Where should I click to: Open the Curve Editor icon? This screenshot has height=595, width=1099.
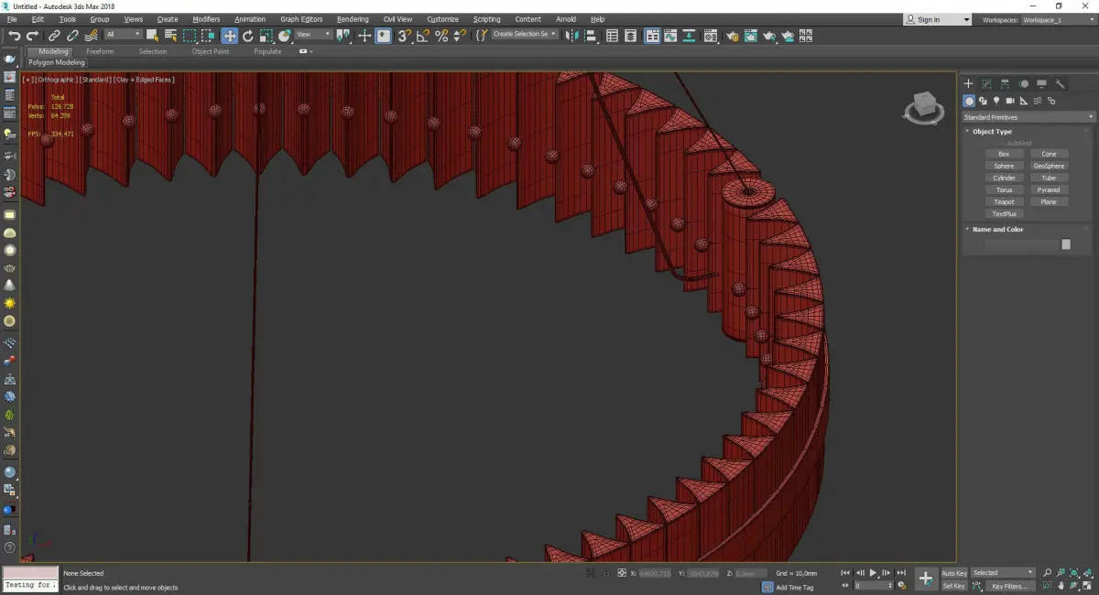point(670,36)
